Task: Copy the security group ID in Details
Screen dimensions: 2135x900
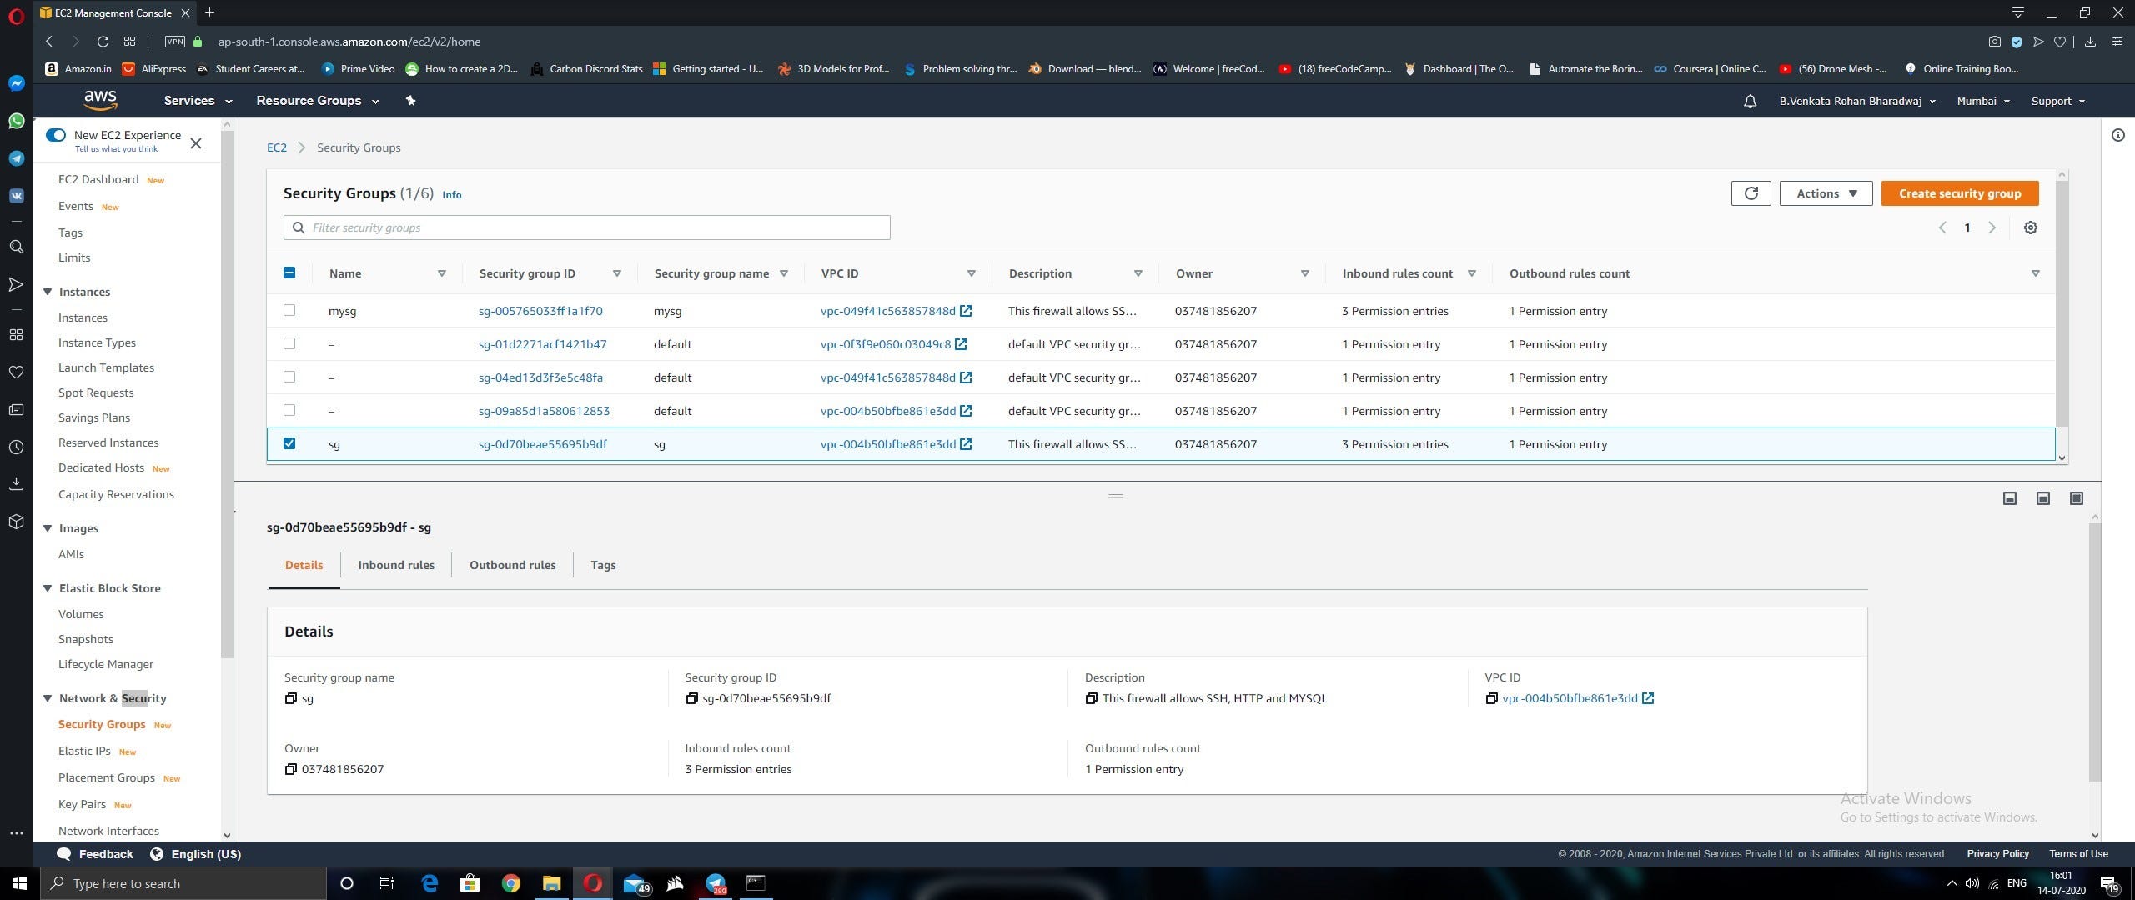Action: (691, 698)
